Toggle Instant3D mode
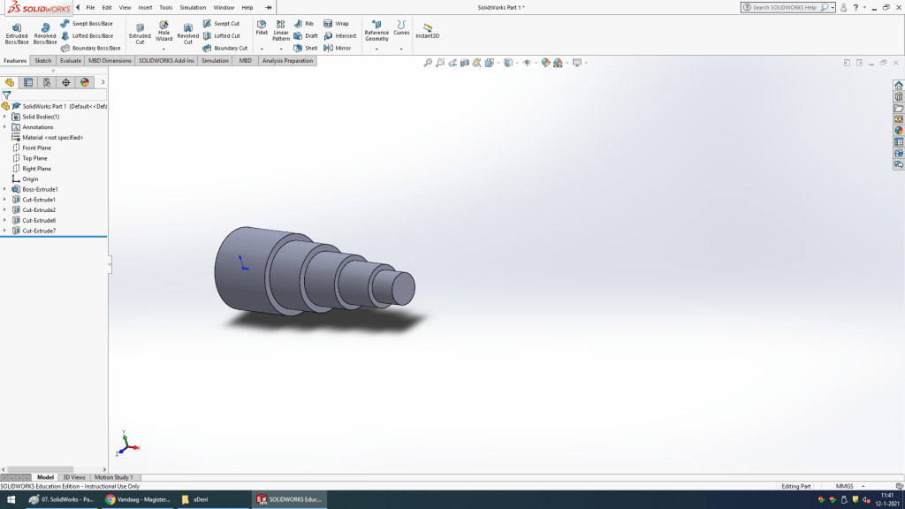 tap(427, 32)
